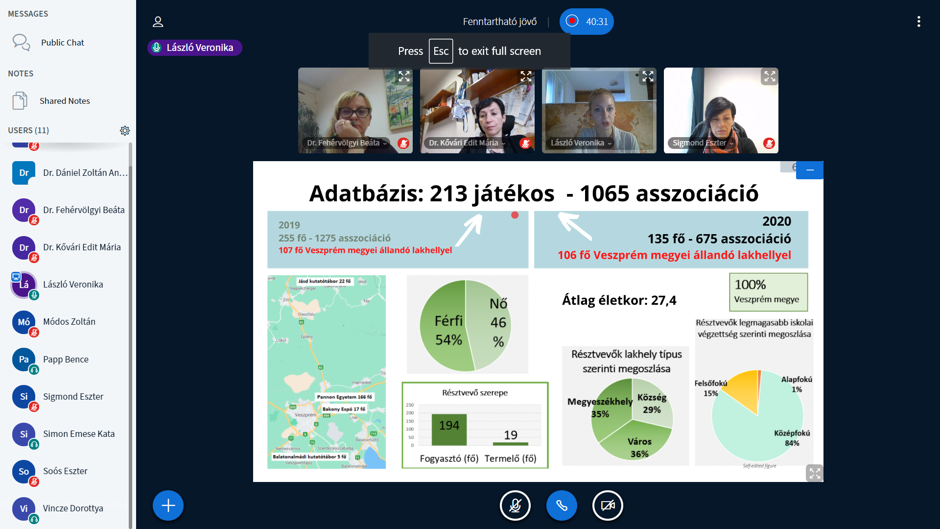Open Shared Notes

(64, 101)
